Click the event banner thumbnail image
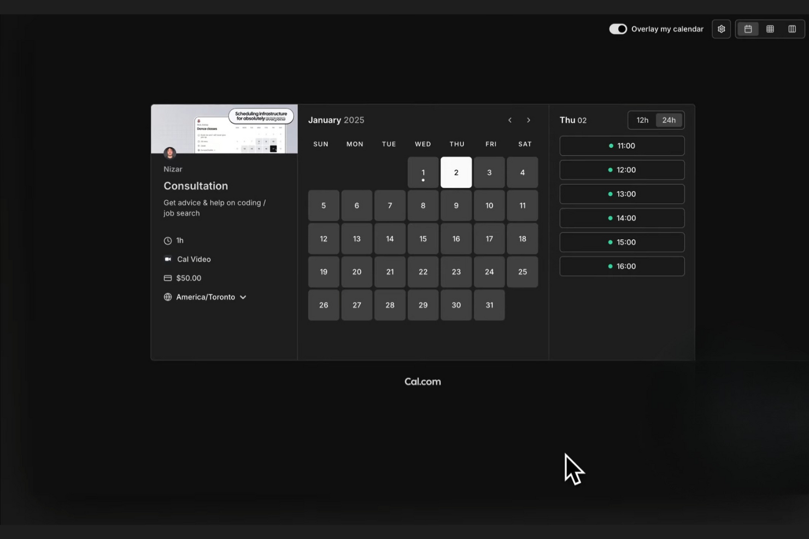The width and height of the screenshot is (809, 539). pos(225,129)
